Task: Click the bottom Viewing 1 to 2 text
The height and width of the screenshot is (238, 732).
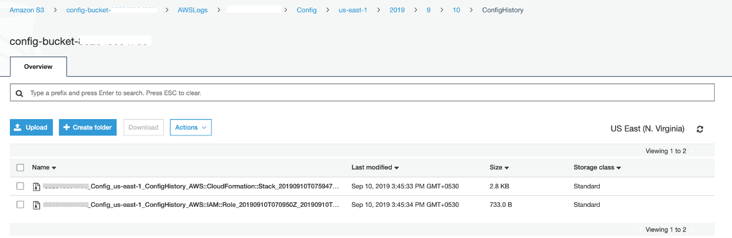Action: [666, 229]
